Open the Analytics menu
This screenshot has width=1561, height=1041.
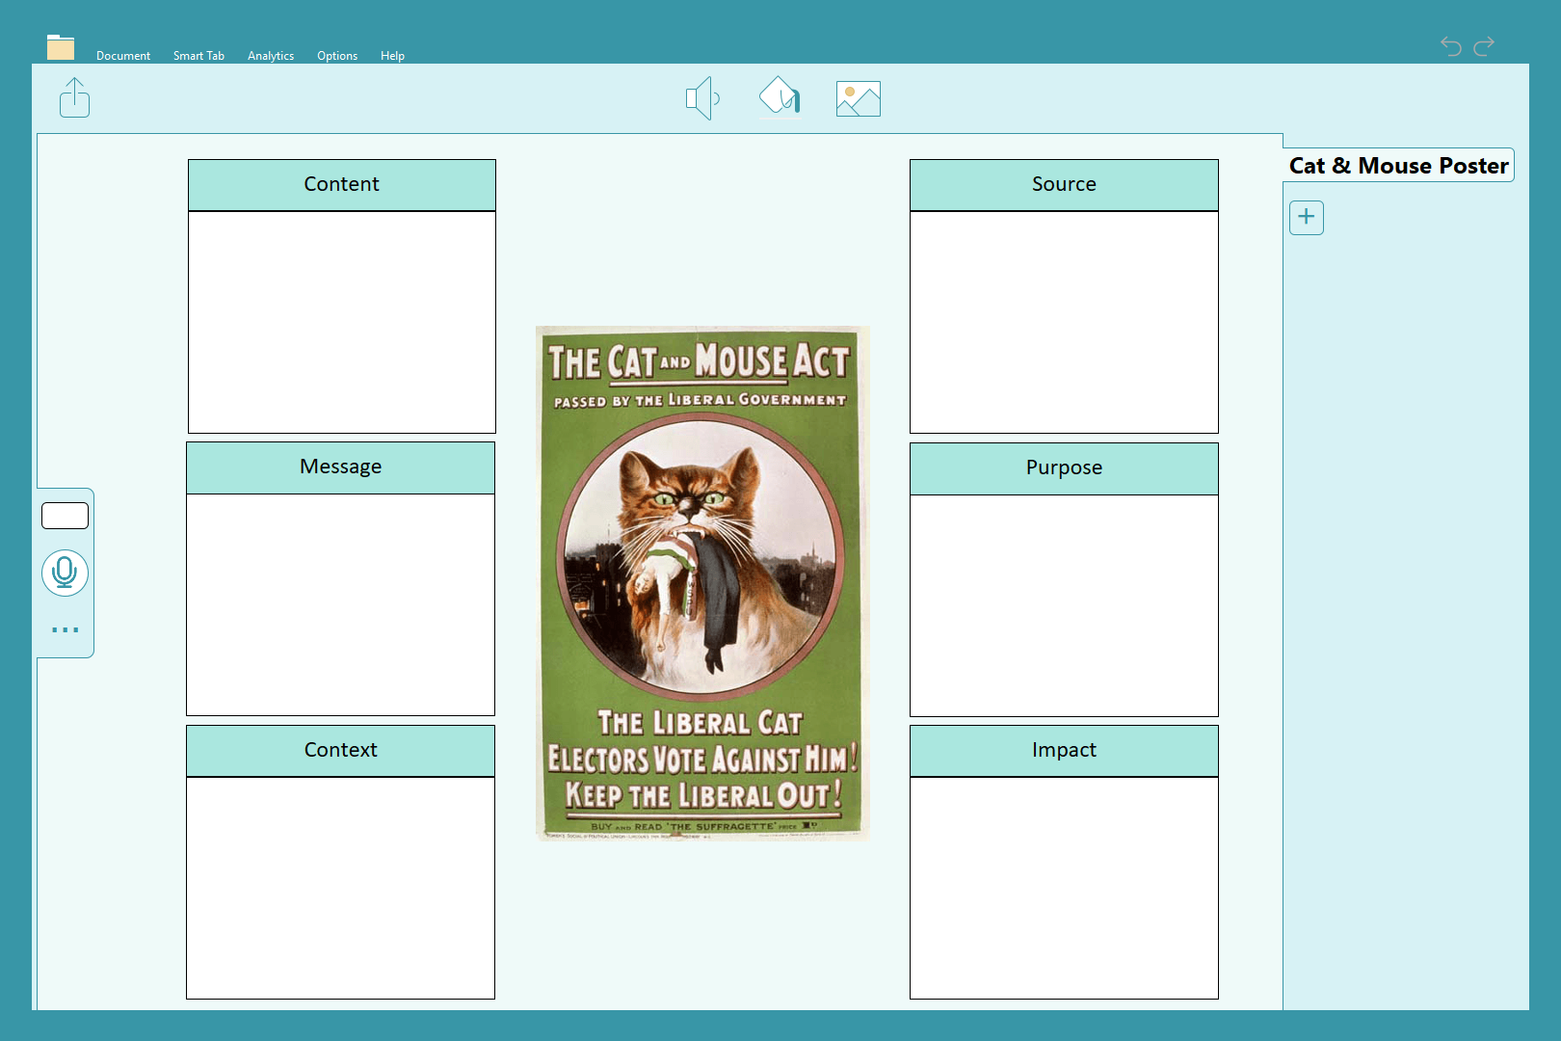pos(270,56)
